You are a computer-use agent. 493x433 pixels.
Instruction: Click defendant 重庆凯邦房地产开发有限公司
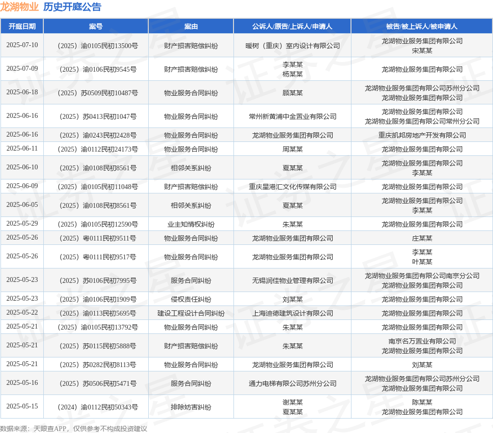click(422, 135)
